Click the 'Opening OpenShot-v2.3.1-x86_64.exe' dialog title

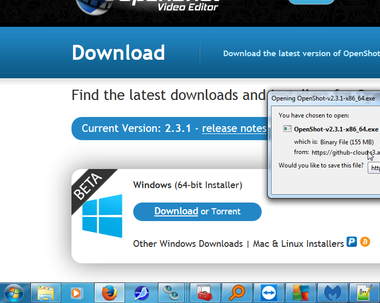(323, 98)
